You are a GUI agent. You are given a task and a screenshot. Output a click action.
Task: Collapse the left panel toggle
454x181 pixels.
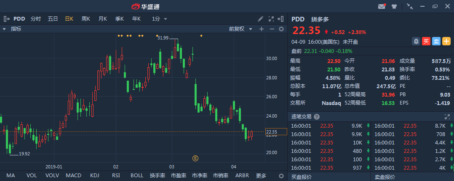pos(7,19)
